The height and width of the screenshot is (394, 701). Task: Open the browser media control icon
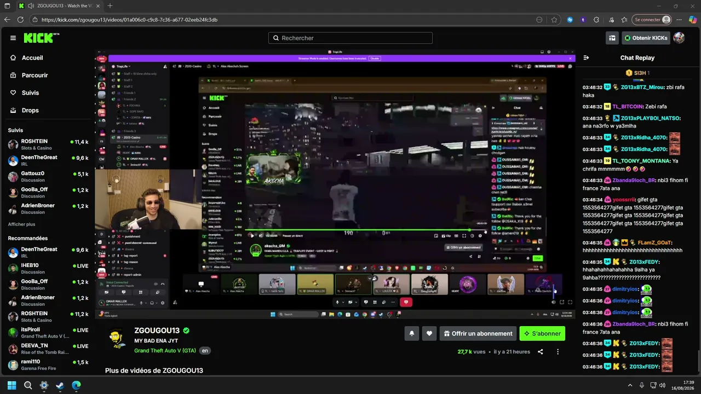(x=611, y=20)
